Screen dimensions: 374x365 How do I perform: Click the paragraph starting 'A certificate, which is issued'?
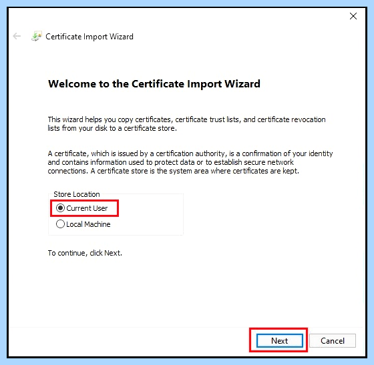[190, 162]
